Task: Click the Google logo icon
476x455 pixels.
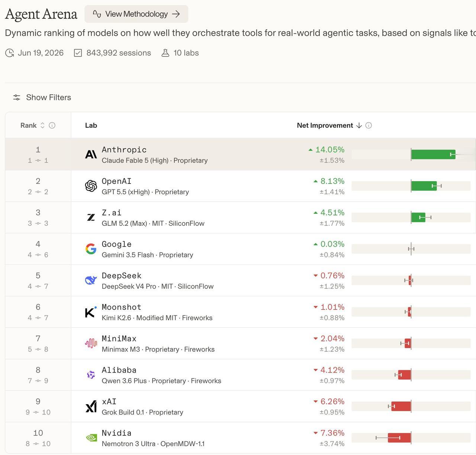Action: [91, 249]
